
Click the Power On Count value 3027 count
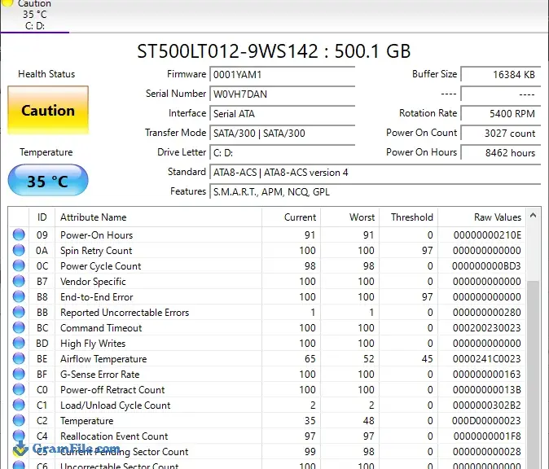(x=501, y=134)
